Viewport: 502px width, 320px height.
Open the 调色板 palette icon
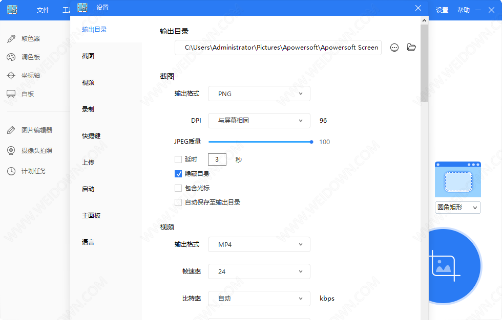point(11,57)
